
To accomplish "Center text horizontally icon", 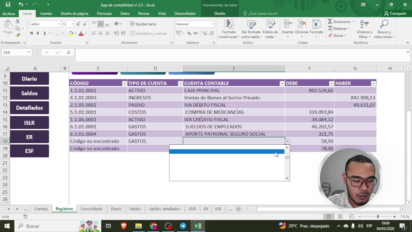I will tap(100, 33).
